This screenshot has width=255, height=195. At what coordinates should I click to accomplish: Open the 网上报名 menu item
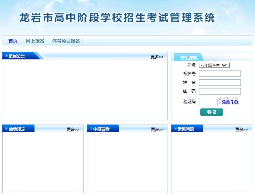35,41
